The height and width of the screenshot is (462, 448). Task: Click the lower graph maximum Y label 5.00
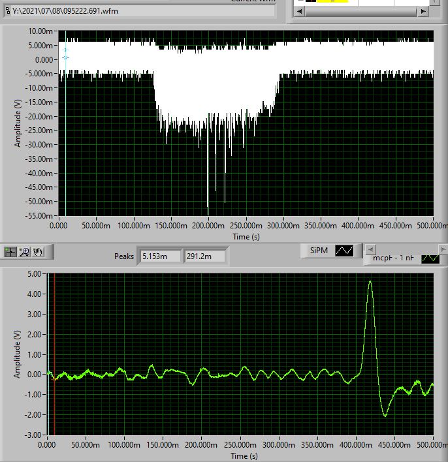[34, 273]
